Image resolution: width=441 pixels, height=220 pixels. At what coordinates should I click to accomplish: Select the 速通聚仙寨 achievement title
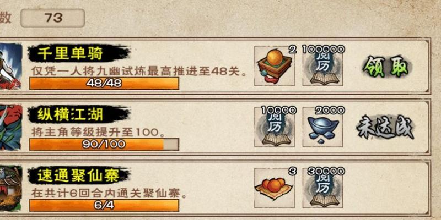(78, 175)
